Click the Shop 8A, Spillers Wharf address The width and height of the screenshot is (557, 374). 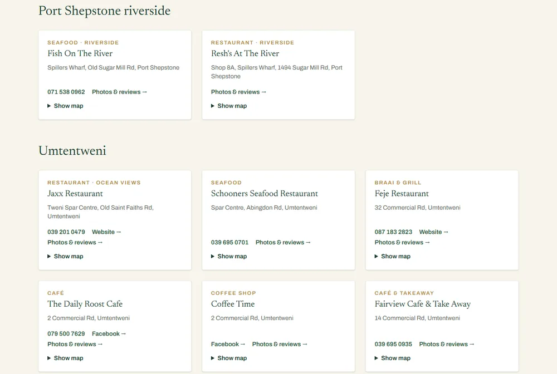coord(277,72)
